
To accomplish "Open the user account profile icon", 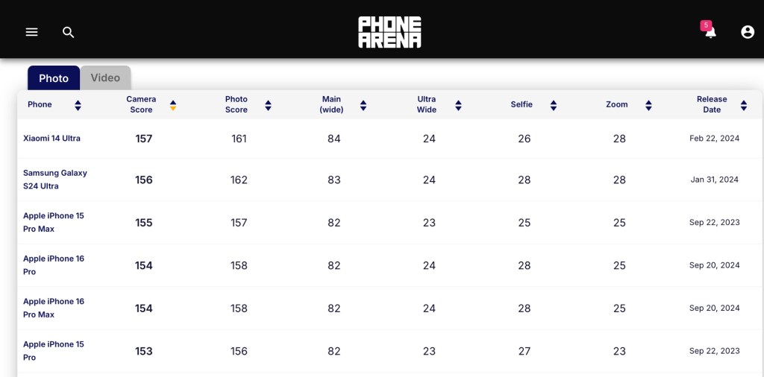I will (748, 32).
